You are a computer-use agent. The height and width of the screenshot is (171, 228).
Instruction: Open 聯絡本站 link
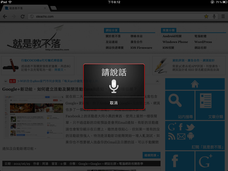136,36
